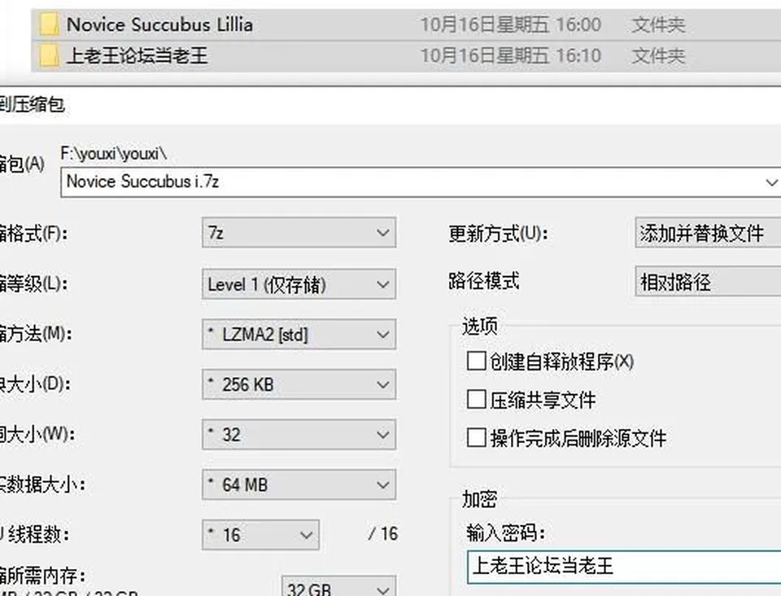Open the 相对路径 path mode dropdown
This screenshot has width=781, height=596.
click(x=708, y=282)
